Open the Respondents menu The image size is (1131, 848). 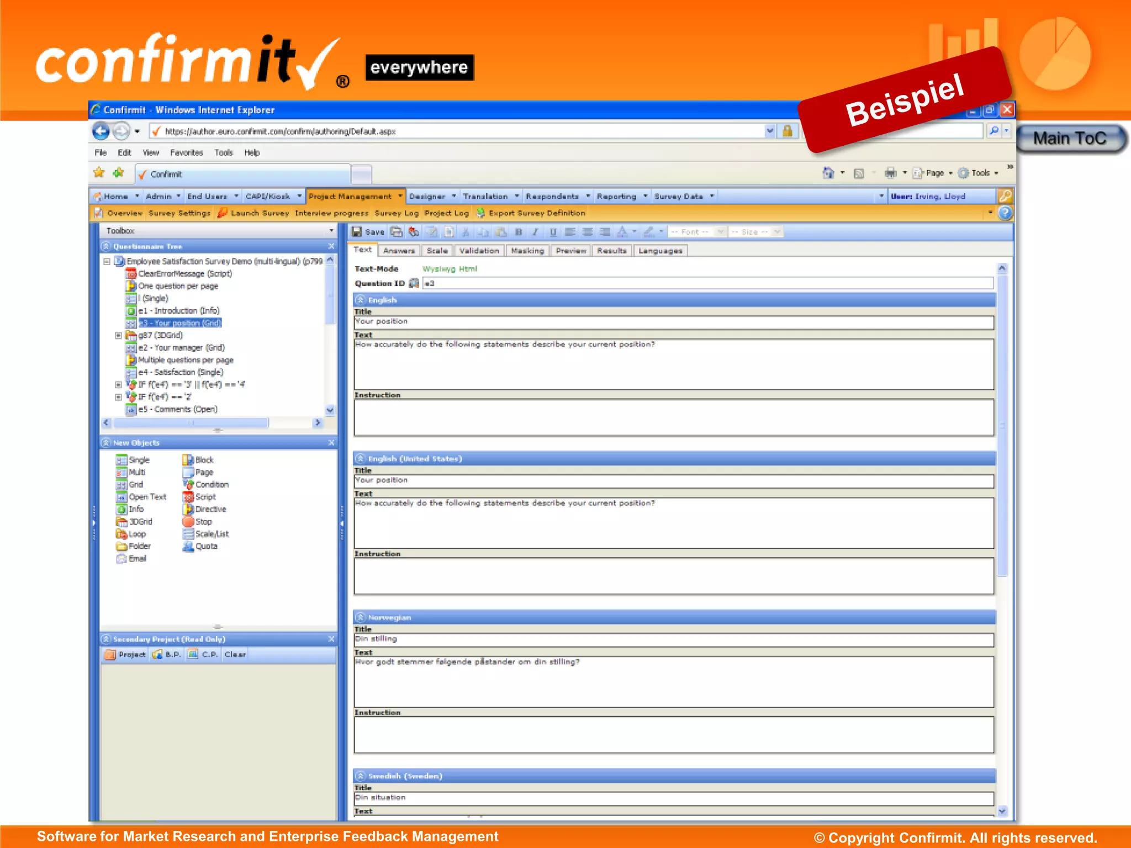[557, 196]
